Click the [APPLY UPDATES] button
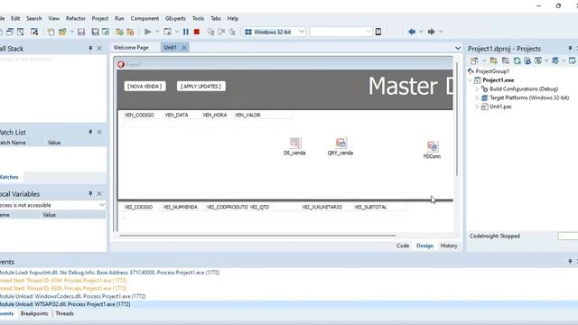Image resolution: width=578 pixels, height=325 pixels. [x=200, y=87]
